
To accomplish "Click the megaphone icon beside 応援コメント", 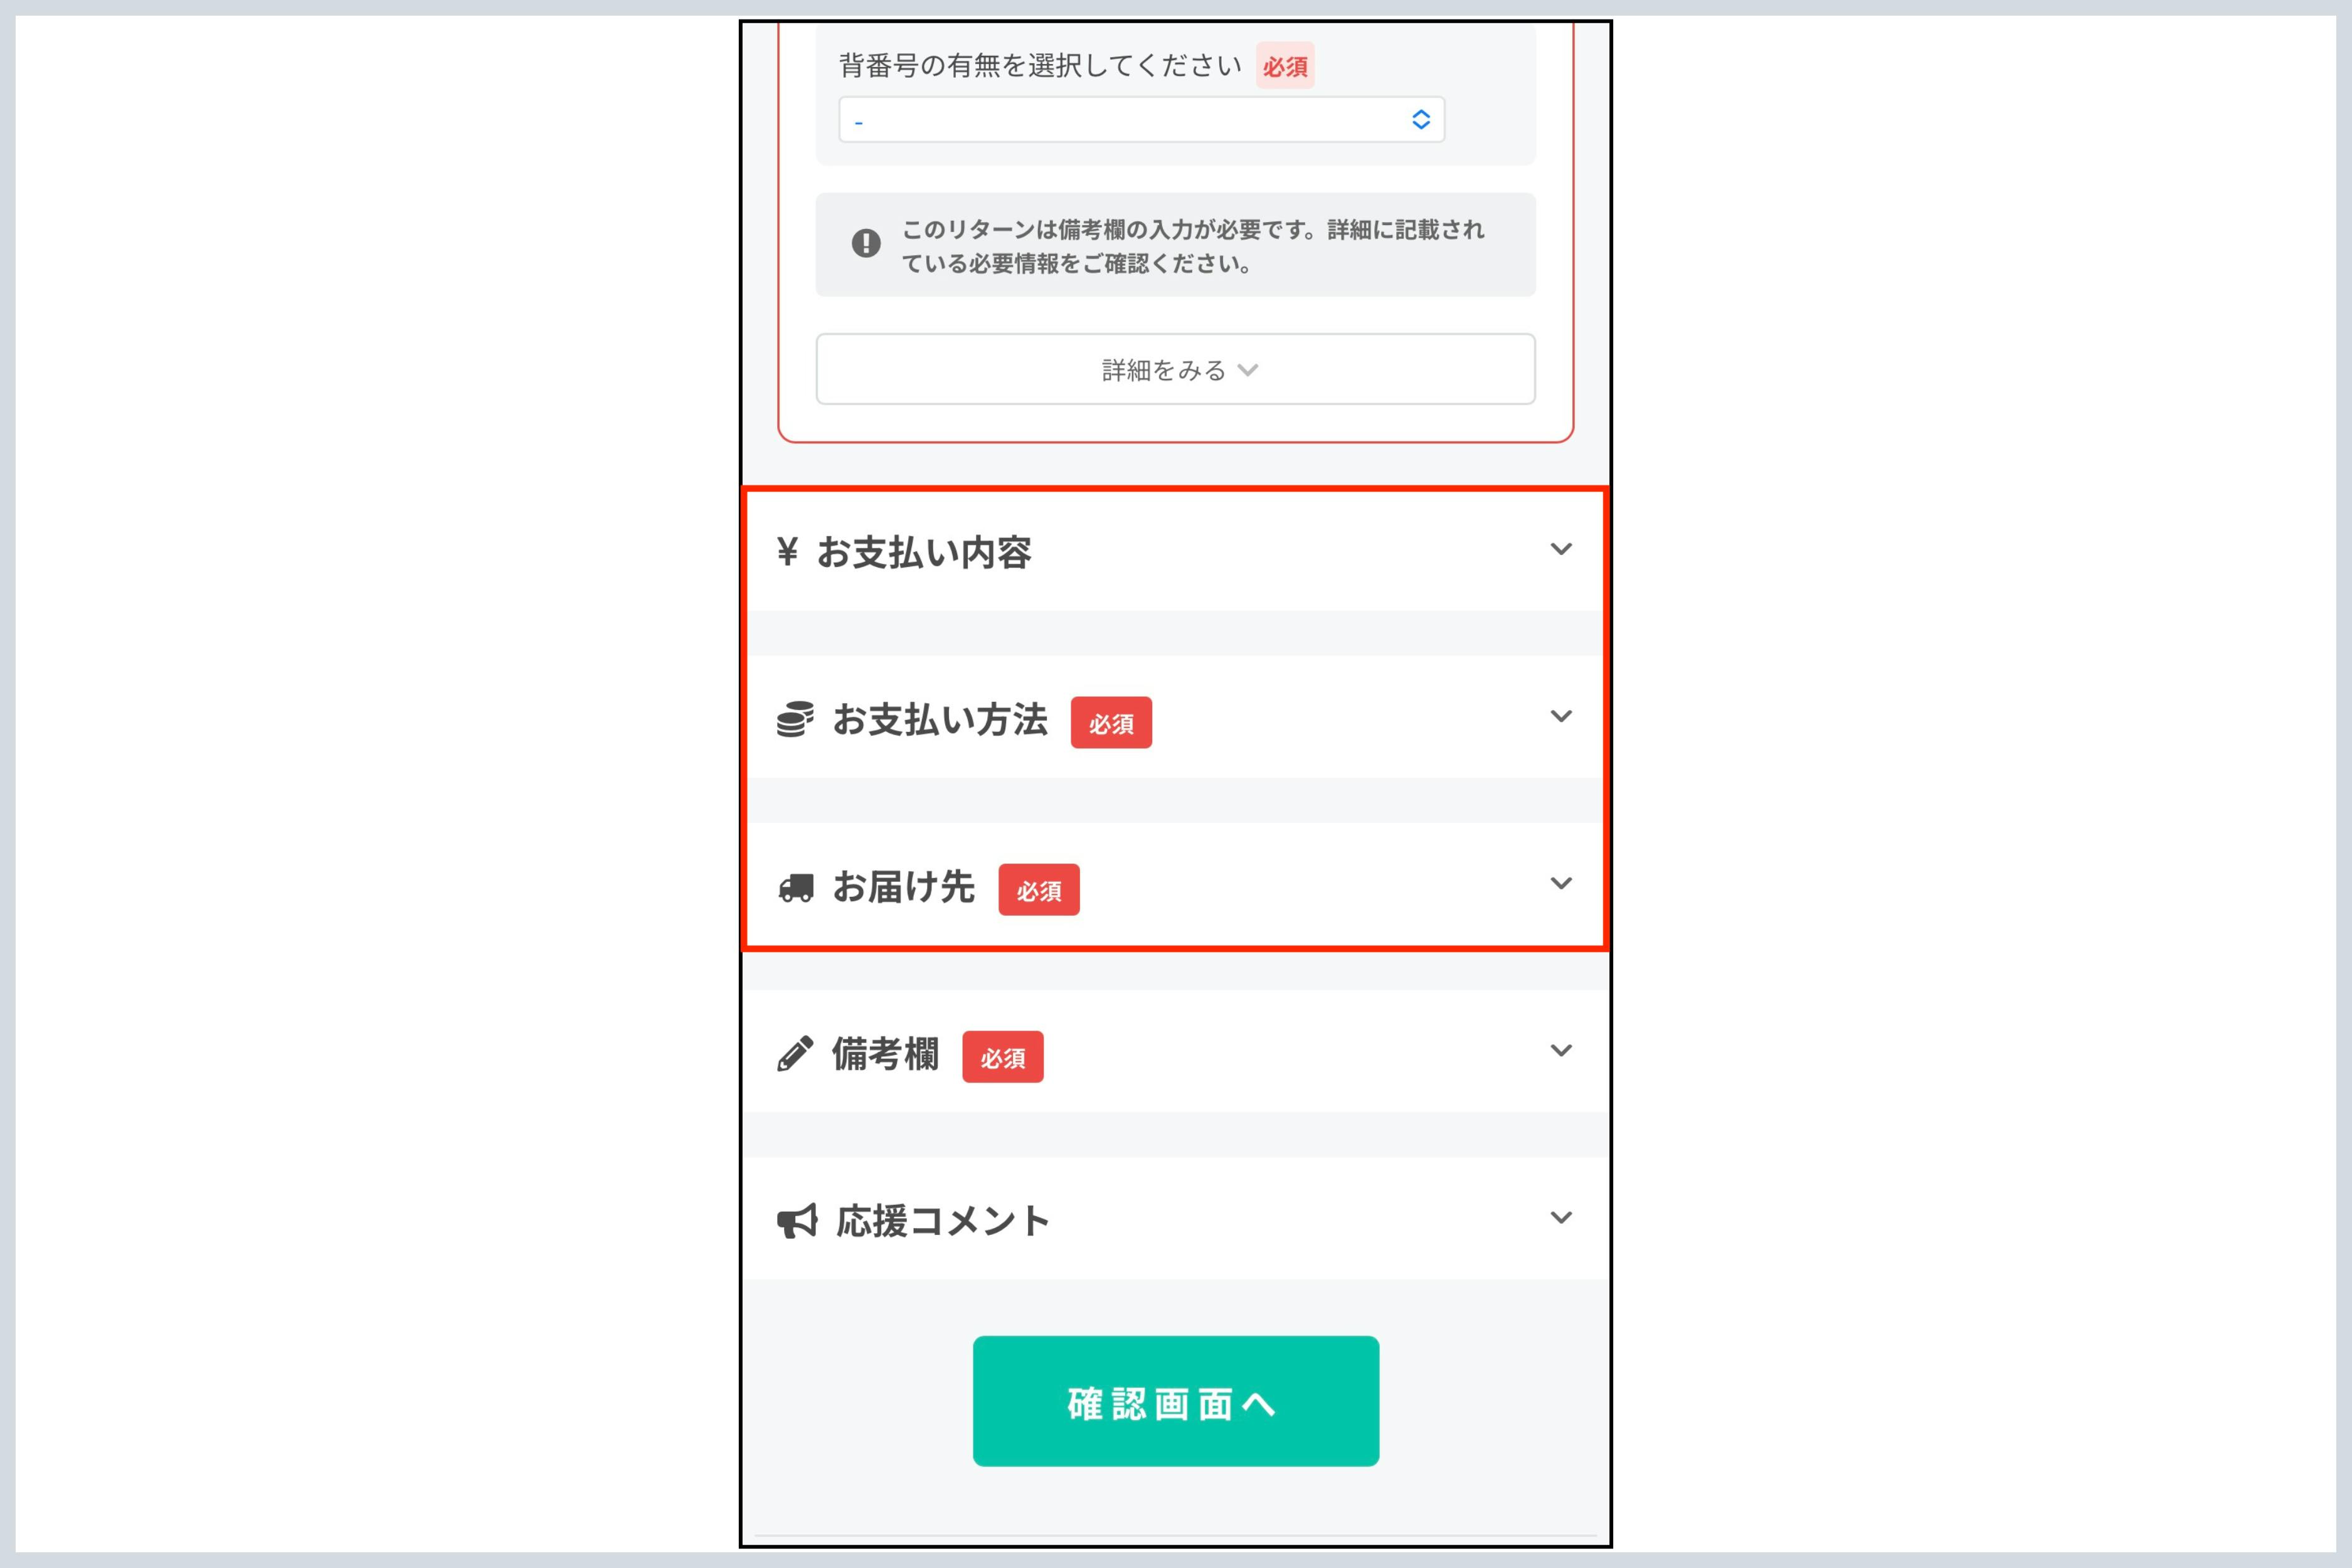I will click(x=797, y=1221).
